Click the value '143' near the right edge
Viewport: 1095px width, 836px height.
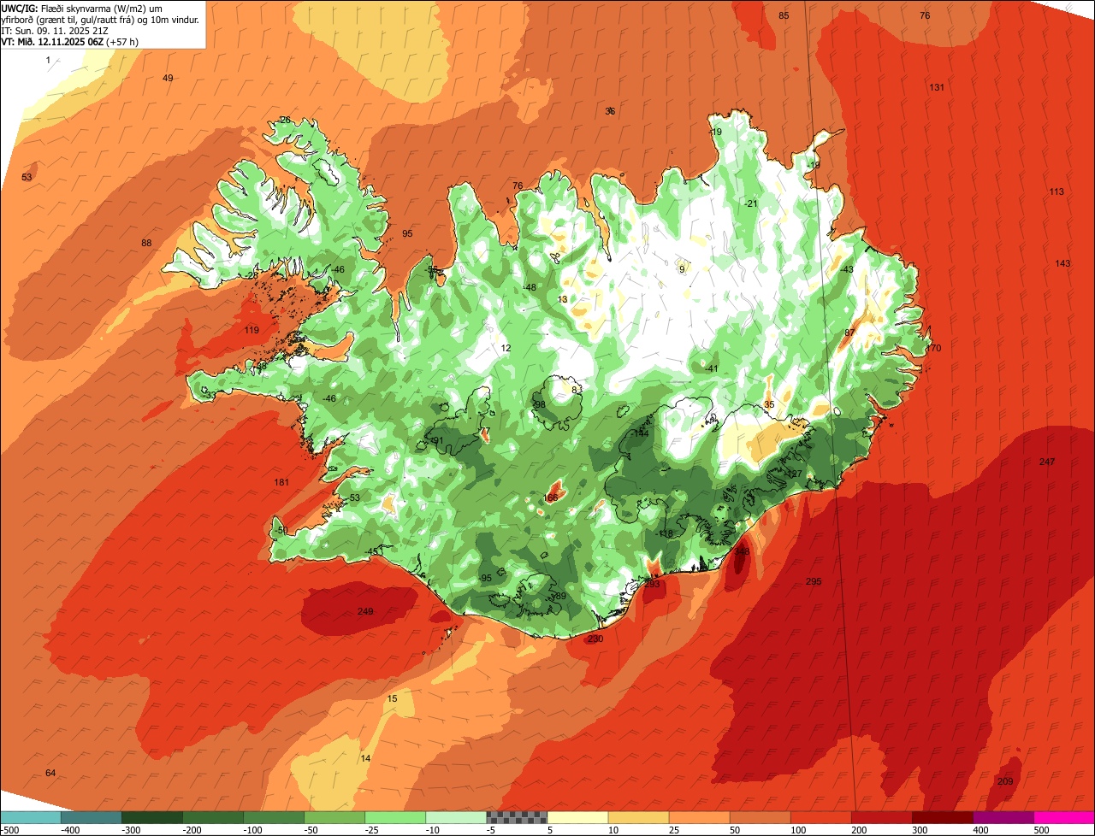pos(1062,264)
